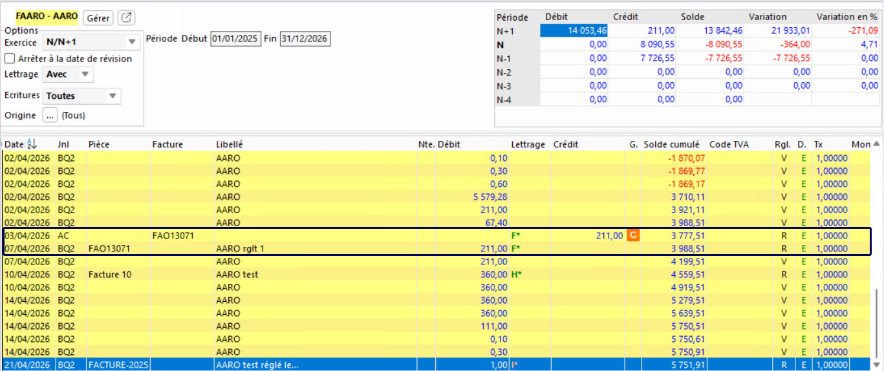This screenshot has height=371, width=884.
Task: Toggle Arrêter à la date de révision
Action: [x=10, y=59]
